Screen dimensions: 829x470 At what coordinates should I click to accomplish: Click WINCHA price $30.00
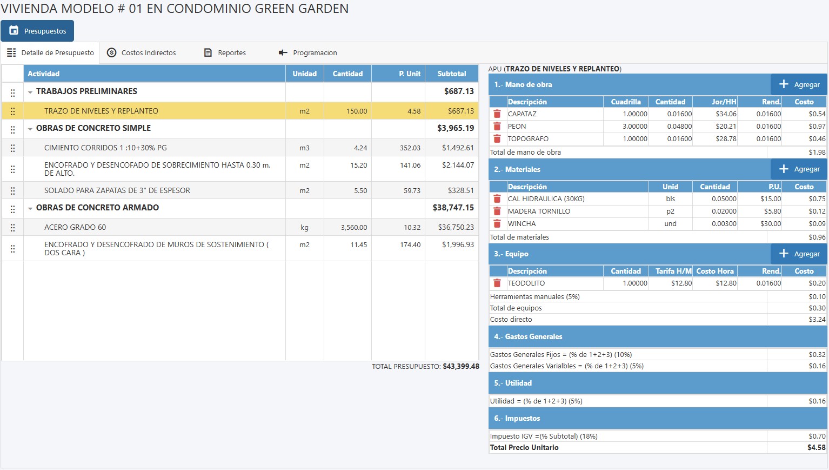click(x=760, y=224)
